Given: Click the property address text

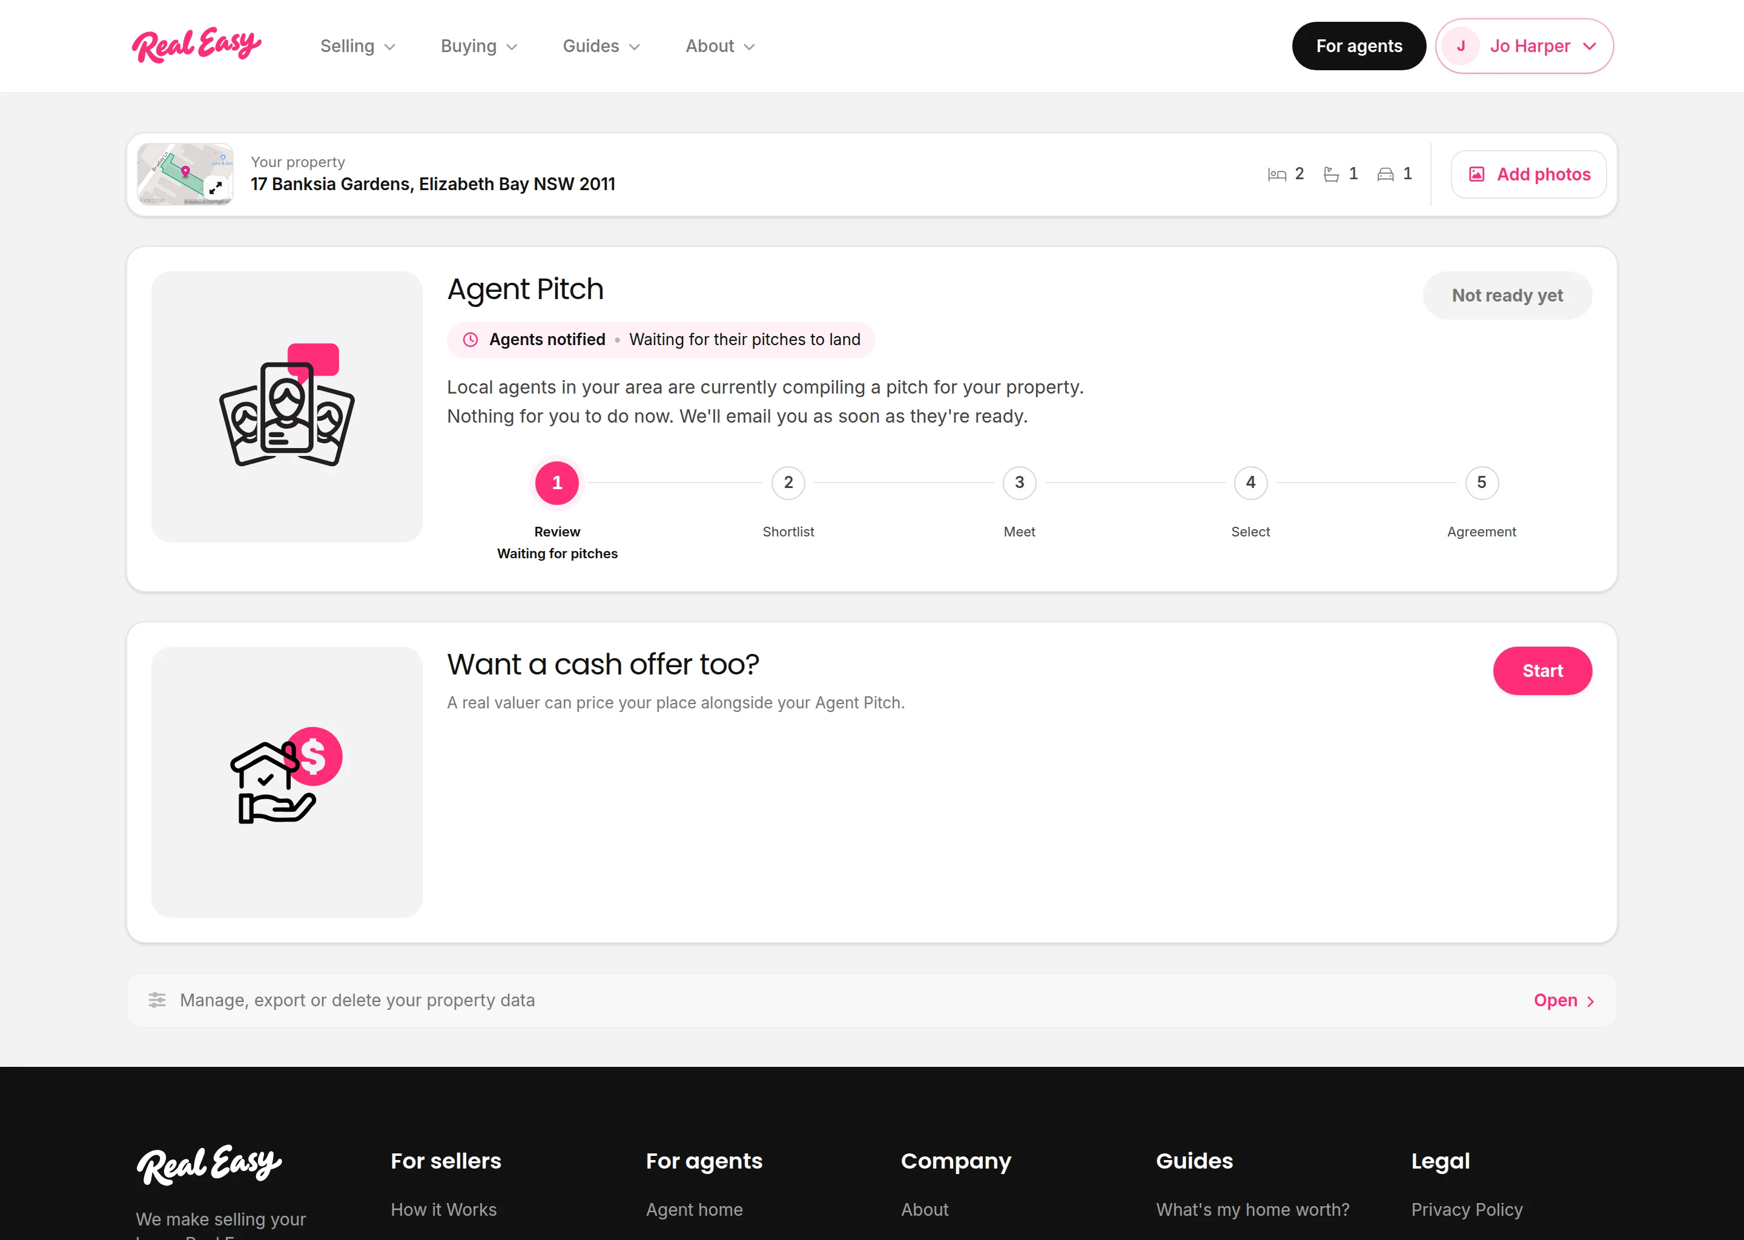Looking at the screenshot, I should (433, 184).
